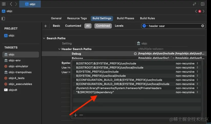Click the red error indicator icon
Screen dimensions: 211x124
(x=200, y=11)
